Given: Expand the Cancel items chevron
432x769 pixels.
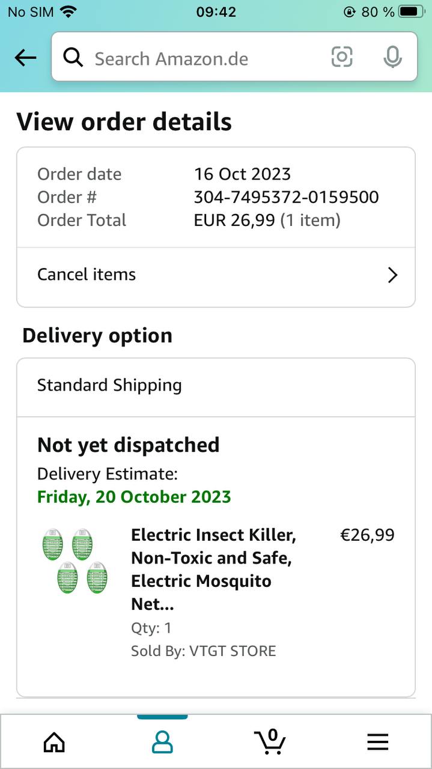Looking at the screenshot, I should tap(392, 275).
